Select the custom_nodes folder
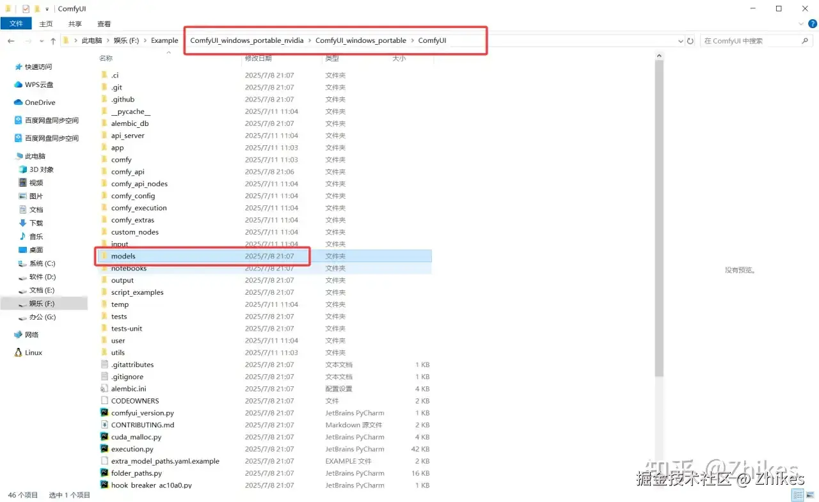 tap(135, 232)
